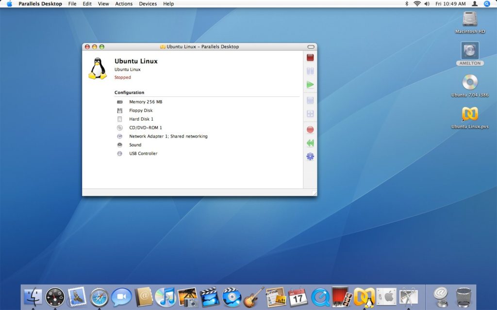
Task: Open iChat from the Dock
Action: coord(121,297)
